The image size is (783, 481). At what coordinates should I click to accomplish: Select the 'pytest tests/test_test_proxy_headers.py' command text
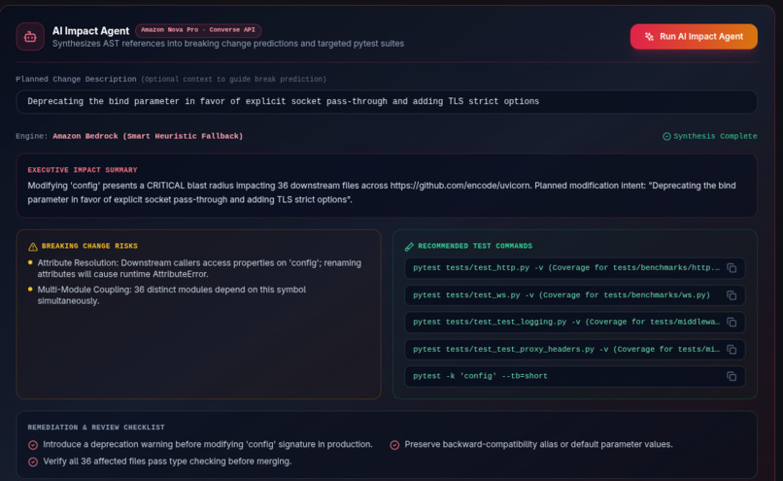566,349
